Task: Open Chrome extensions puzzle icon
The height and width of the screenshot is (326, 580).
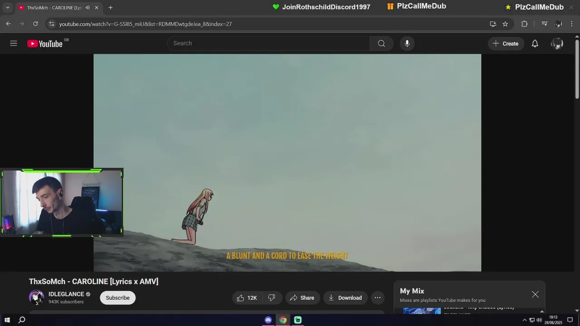Action: coord(524,24)
